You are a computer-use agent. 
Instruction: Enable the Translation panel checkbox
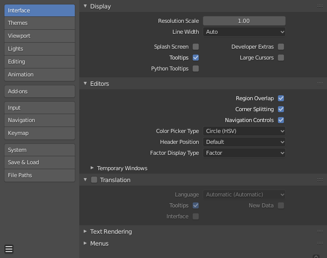[94, 180]
